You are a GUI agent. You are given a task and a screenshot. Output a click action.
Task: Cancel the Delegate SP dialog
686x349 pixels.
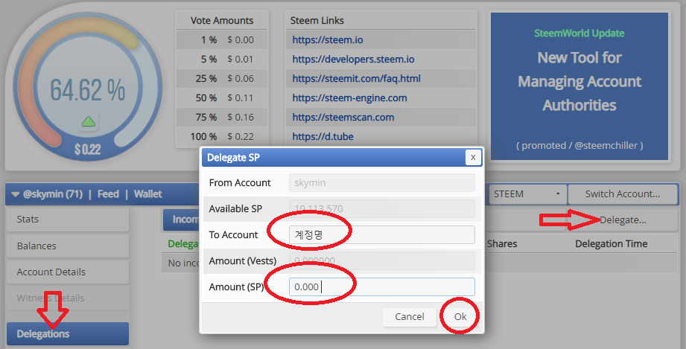click(409, 316)
